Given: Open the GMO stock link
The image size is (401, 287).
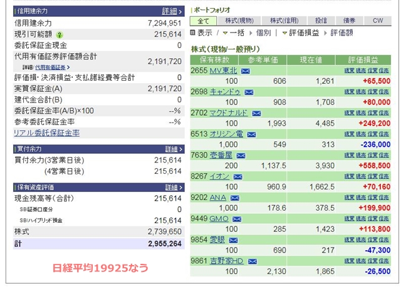Looking at the screenshot, I should tap(219, 218).
